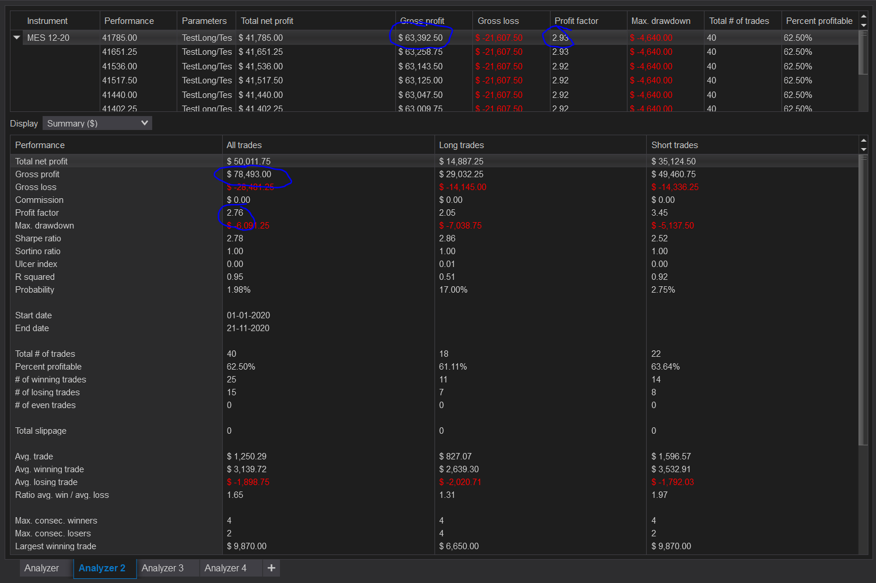
Task: Click the summary grid vertical scrollbar thumb
Action: 864,300
